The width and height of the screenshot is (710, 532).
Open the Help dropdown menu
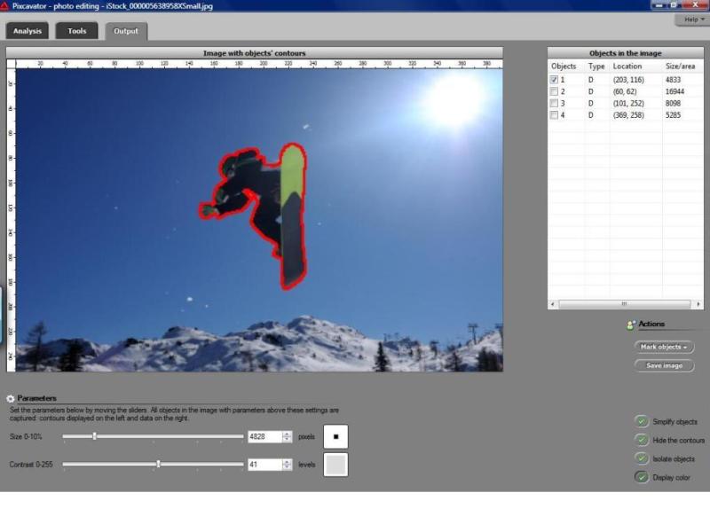pyautogui.click(x=690, y=20)
